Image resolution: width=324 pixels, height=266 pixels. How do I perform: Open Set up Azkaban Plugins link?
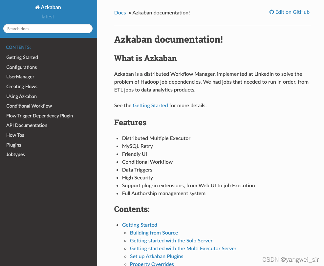click(x=157, y=256)
